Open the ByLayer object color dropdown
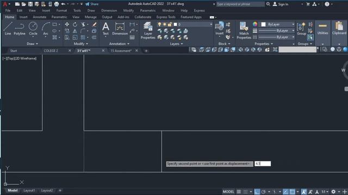Image resolution: width=348 pixels, height=195 pixels. click(277, 24)
